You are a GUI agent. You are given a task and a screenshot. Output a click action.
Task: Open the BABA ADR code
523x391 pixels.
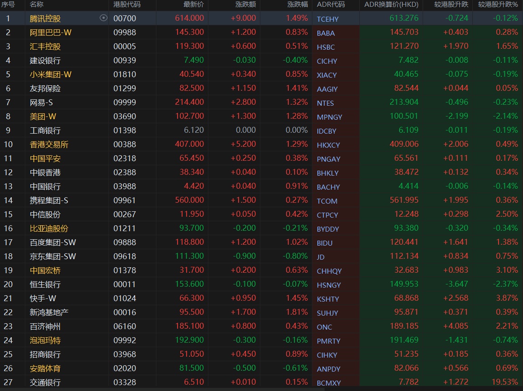point(326,33)
